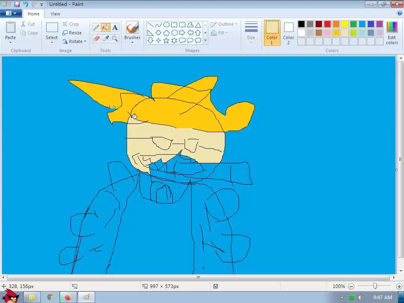This screenshot has height=303, width=404.
Task: Choose the Rounded rectangle shape
Action: [x=182, y=25]
